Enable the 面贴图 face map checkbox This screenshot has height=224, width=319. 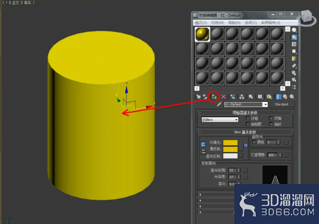coord(248,124)
